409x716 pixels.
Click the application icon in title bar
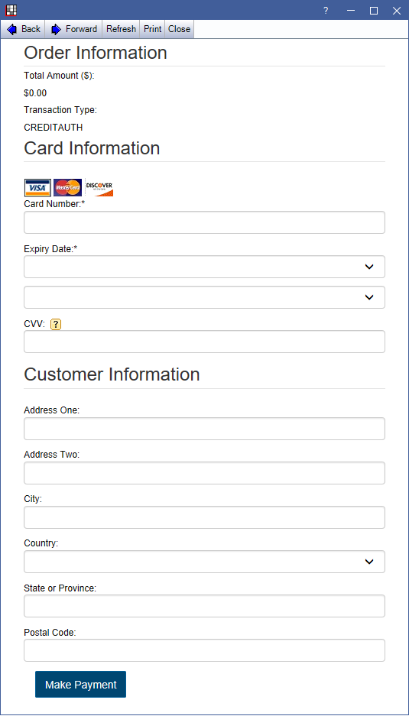coord(11,10)
